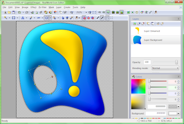Image resolution: width=184 pixels, height=124 pixels.
Task: Click the layer Opacity slider
Action: [176, 62]
